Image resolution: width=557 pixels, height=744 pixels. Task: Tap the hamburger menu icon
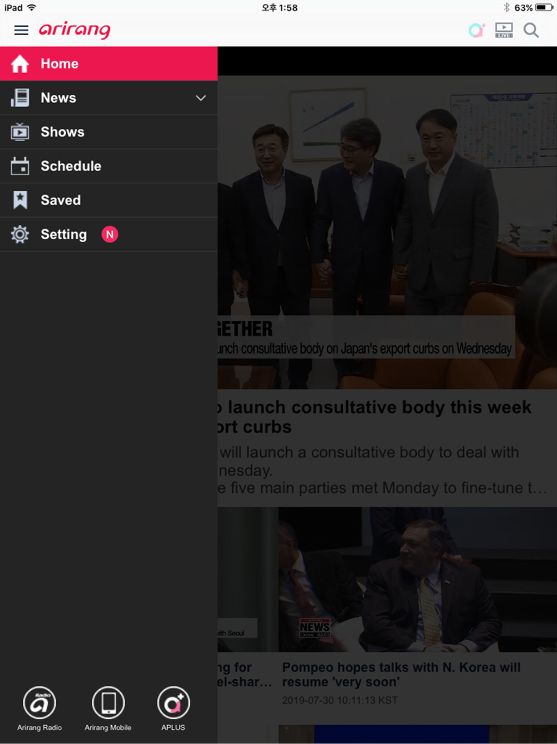(x=21, y=30)
